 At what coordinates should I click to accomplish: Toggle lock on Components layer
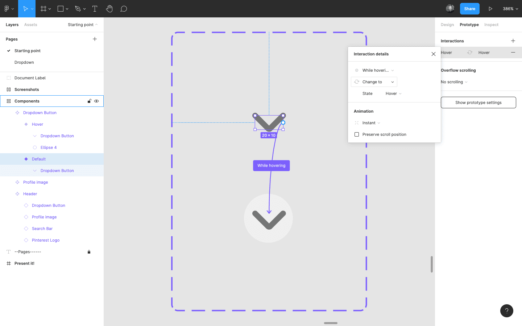point(89,101)
